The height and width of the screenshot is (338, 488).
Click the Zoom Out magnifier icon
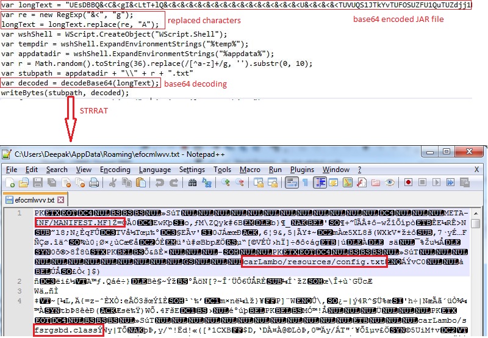click(240, 182)
